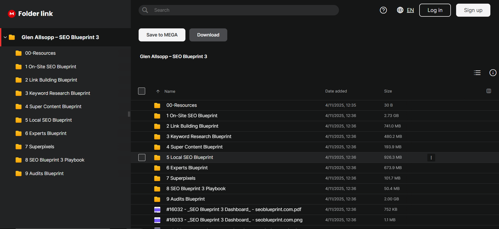The width and height of the screenshot is (499, 229).
Task: Open 9 Audits Blueprint in file list
Action: click(x=186, y=199)
